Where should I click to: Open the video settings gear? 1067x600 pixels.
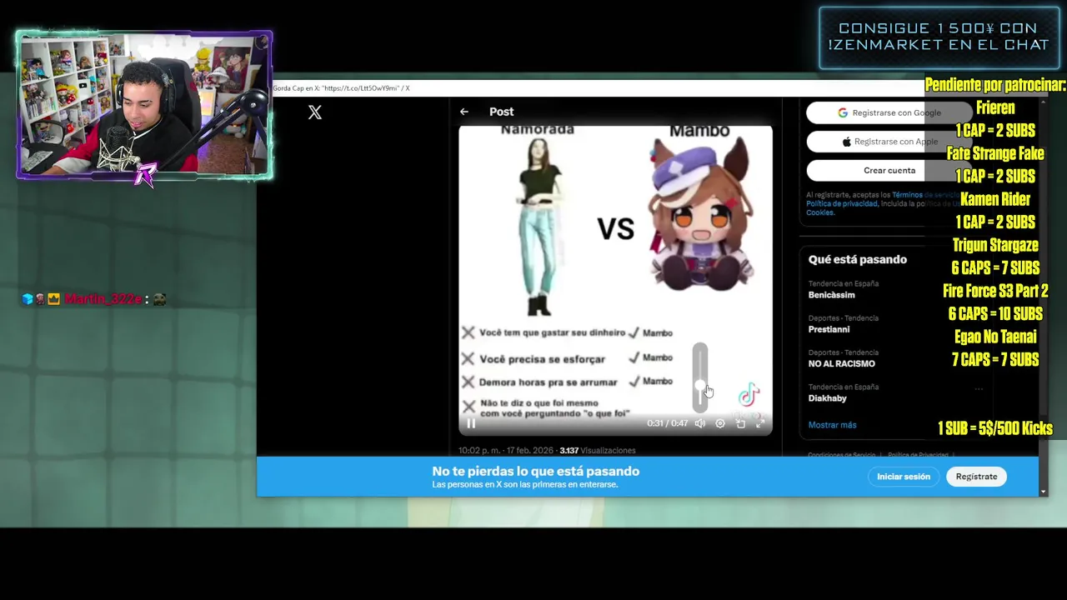pos(720,423)
